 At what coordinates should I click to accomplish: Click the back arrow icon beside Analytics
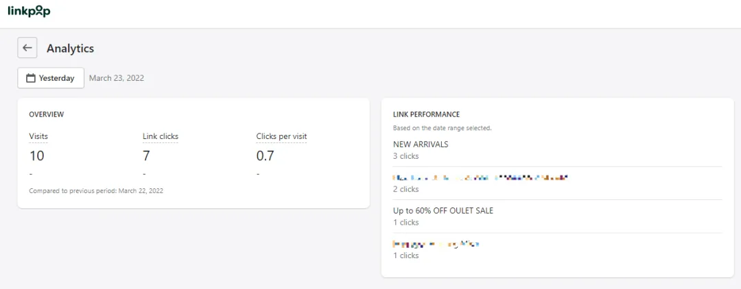(27, 48)
